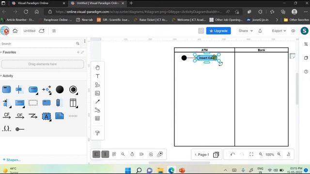Select the initial node on canvas

tap(184, 58)
